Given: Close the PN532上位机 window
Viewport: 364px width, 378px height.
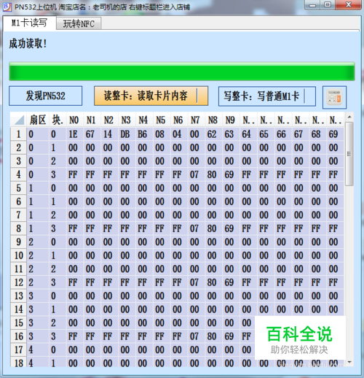Looking at the screenshot, I should coord(349,5).
